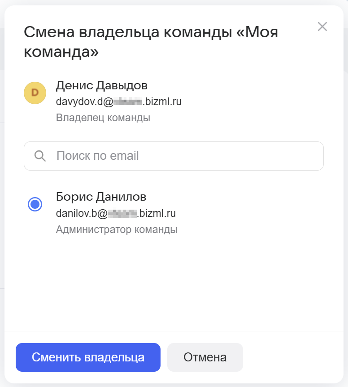Click the name Борис Данилов

(101, 197)
